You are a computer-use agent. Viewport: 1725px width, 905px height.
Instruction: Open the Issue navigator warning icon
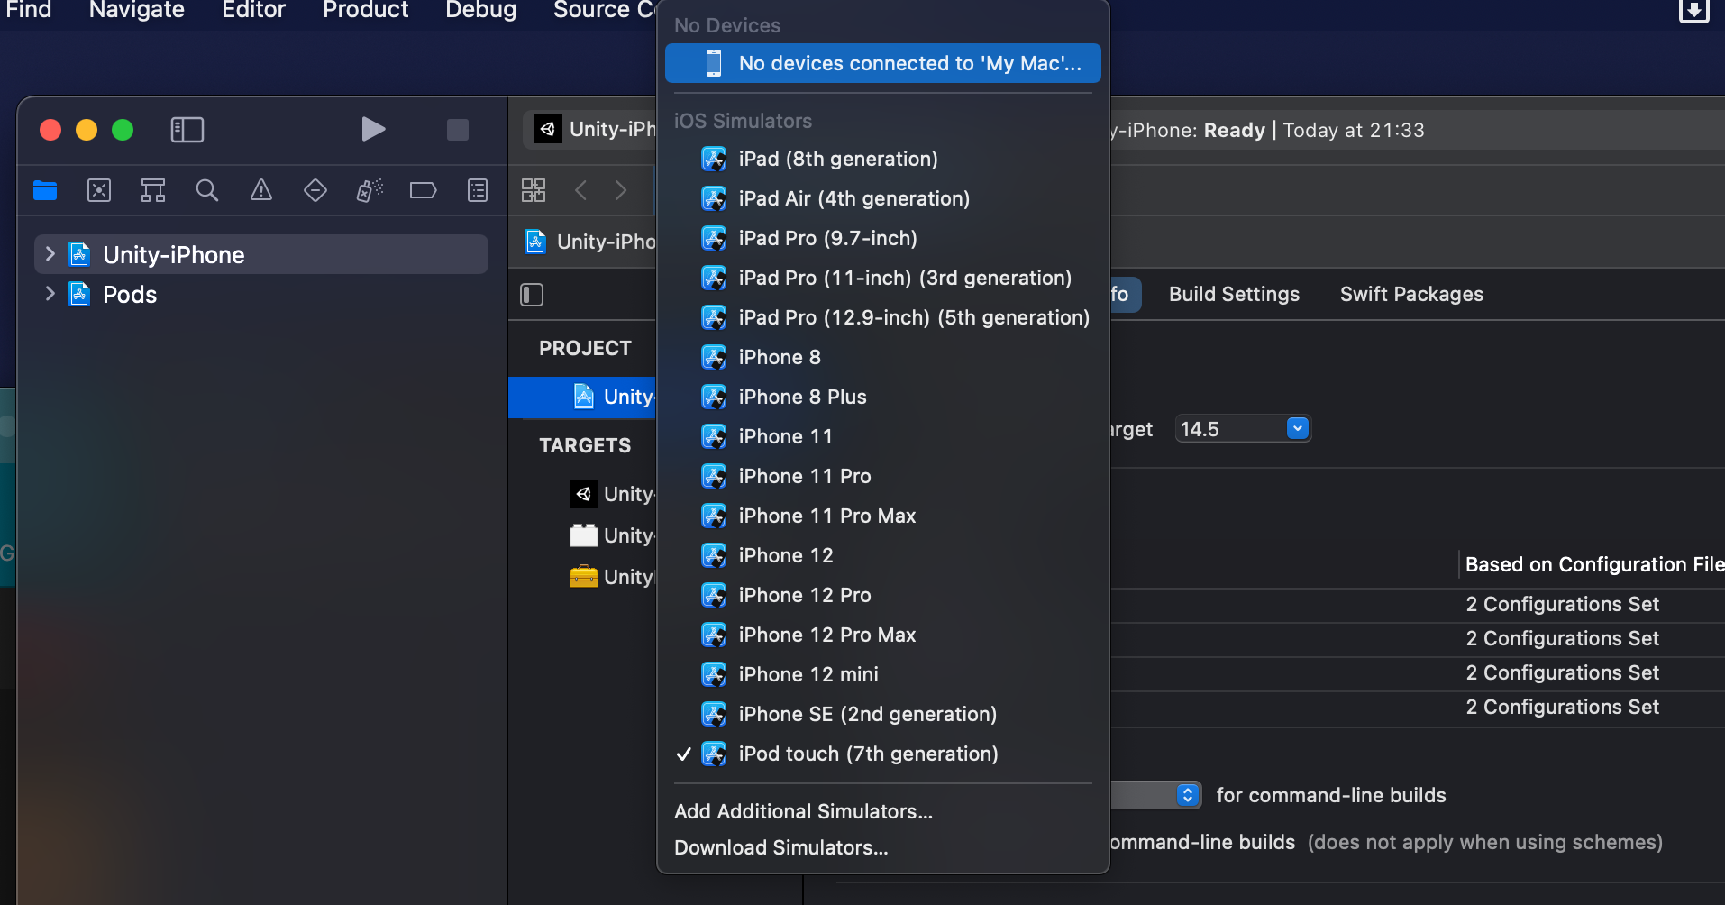point(261,190)
